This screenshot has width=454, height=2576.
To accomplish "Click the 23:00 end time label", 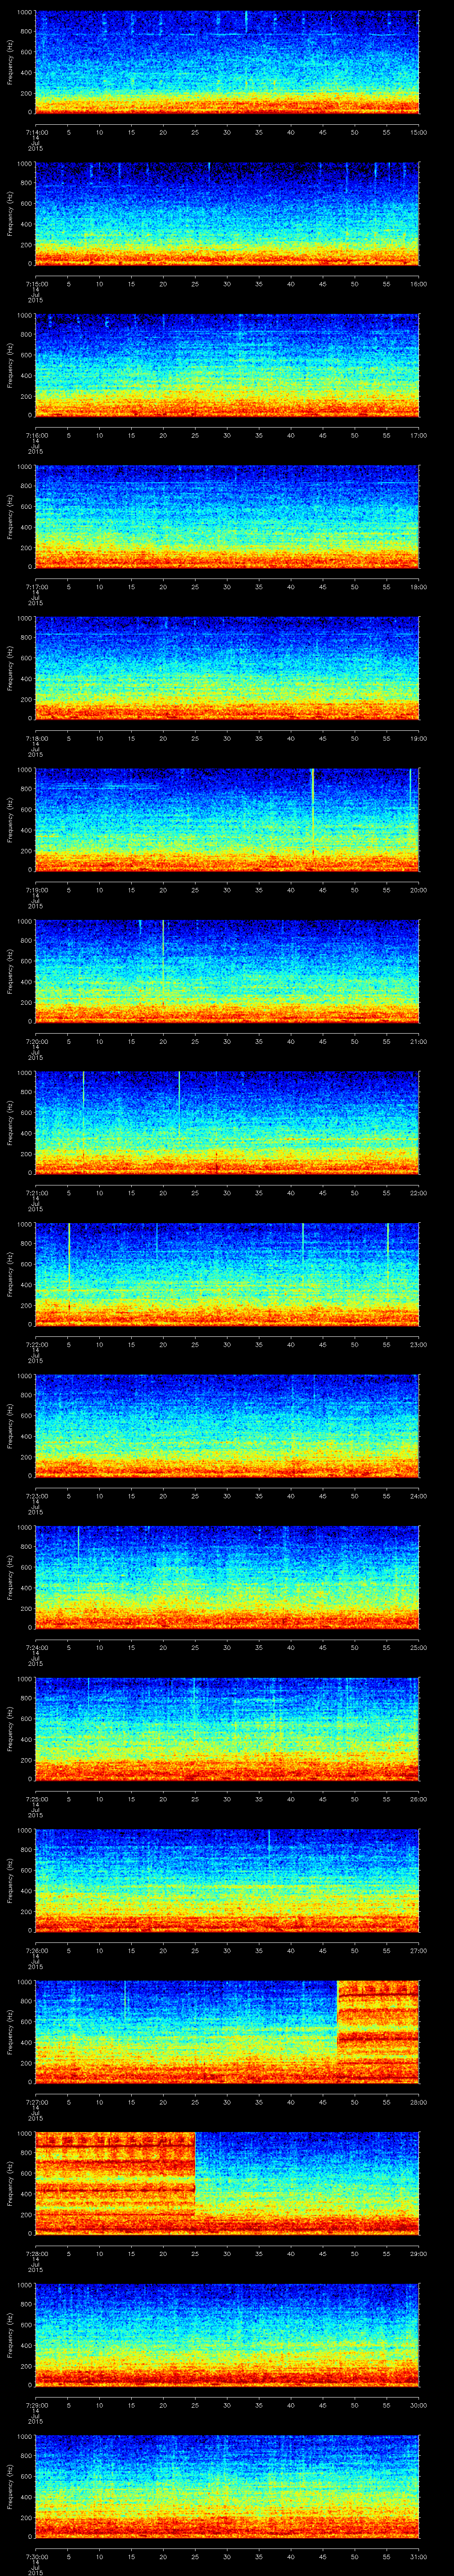I will tap(419, 1344).
